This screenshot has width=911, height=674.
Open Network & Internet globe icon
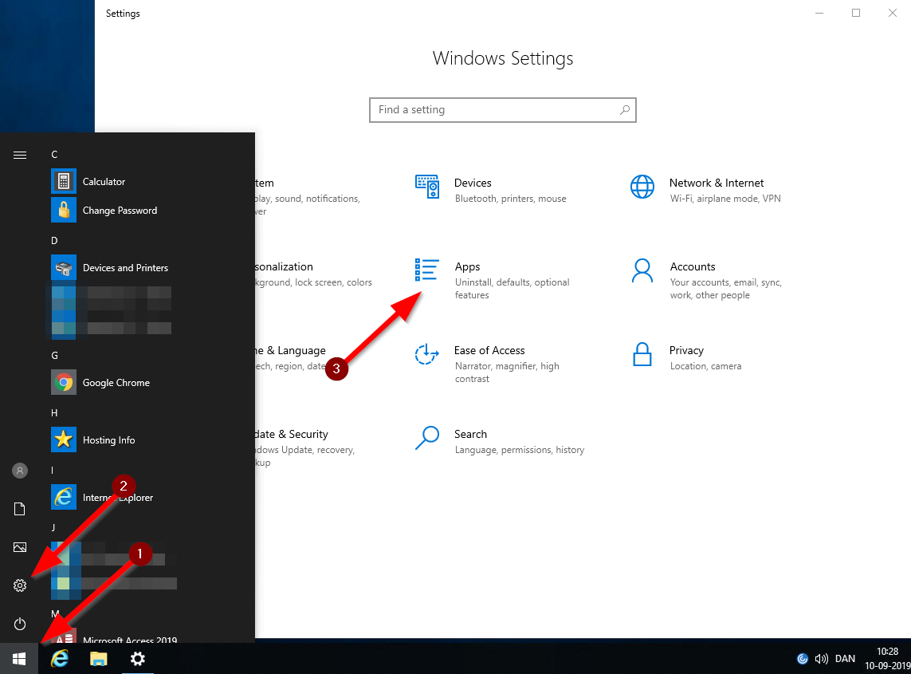642,187
